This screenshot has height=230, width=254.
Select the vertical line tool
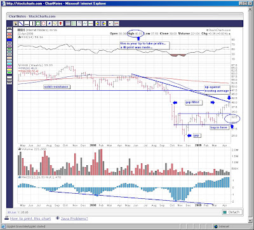click(x=32, y=24)
